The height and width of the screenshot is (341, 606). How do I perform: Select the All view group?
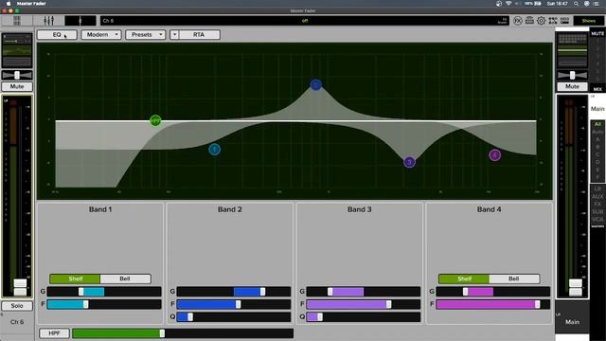pyautogui.click(x=597, y=124)
